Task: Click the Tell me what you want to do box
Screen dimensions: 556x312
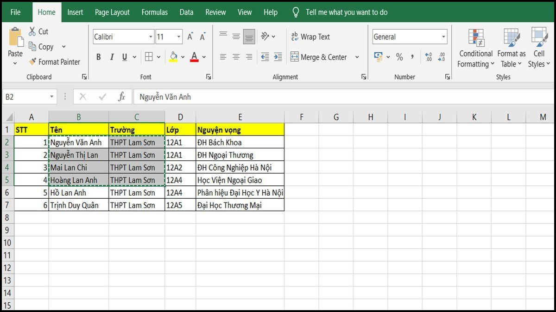Action: point(347,12)
